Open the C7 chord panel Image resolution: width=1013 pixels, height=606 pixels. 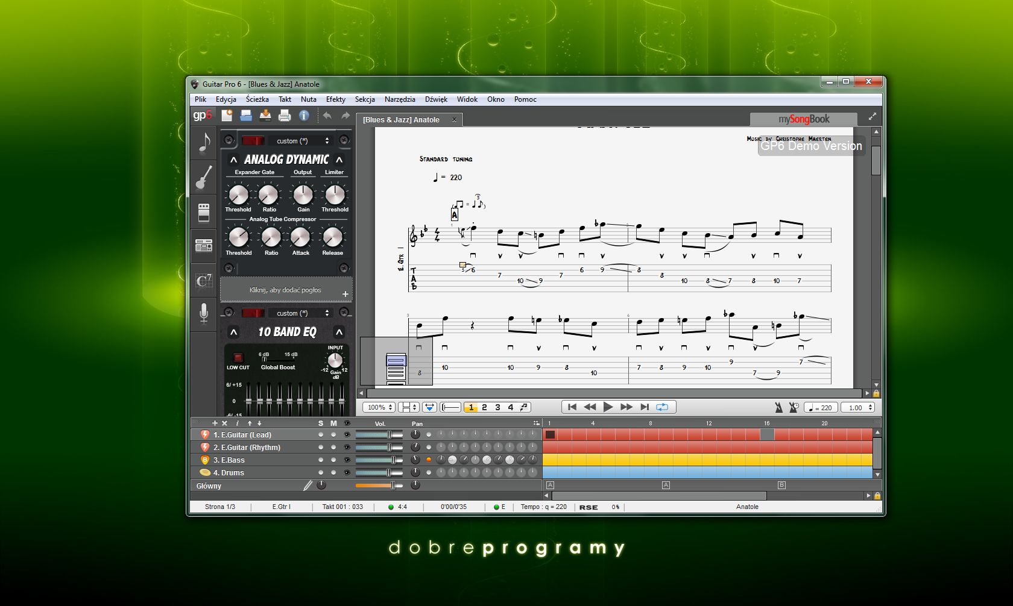tap(204, 281)
